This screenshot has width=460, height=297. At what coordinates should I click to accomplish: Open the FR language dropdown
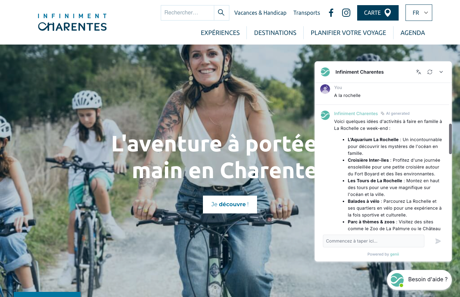[x=419, y=13]
